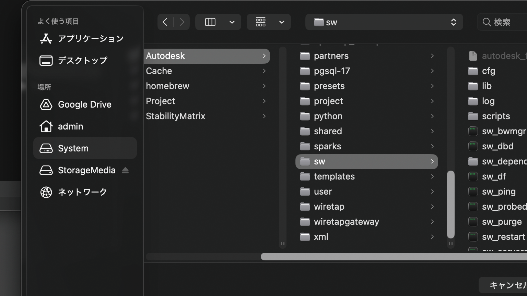The width and height of the screenshot is (527, 296).
Task: Open Google Drive in the sidebar
Action: coord(84,104)
